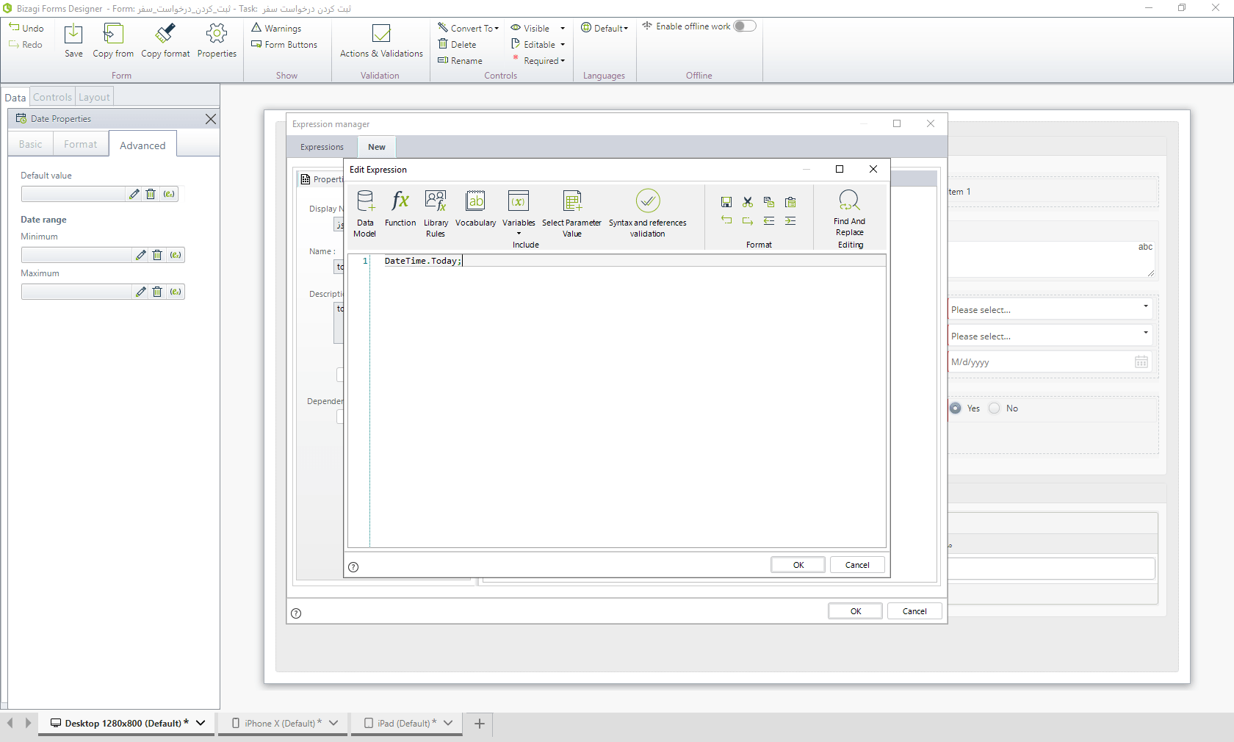Open expression for Maximum date
This screenshot has width=1234, height=742.
pyautogui.click(x=176, y=292)
